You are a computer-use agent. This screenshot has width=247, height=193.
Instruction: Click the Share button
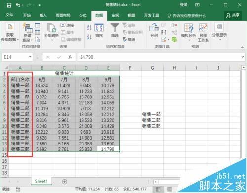tap(233, 15)
